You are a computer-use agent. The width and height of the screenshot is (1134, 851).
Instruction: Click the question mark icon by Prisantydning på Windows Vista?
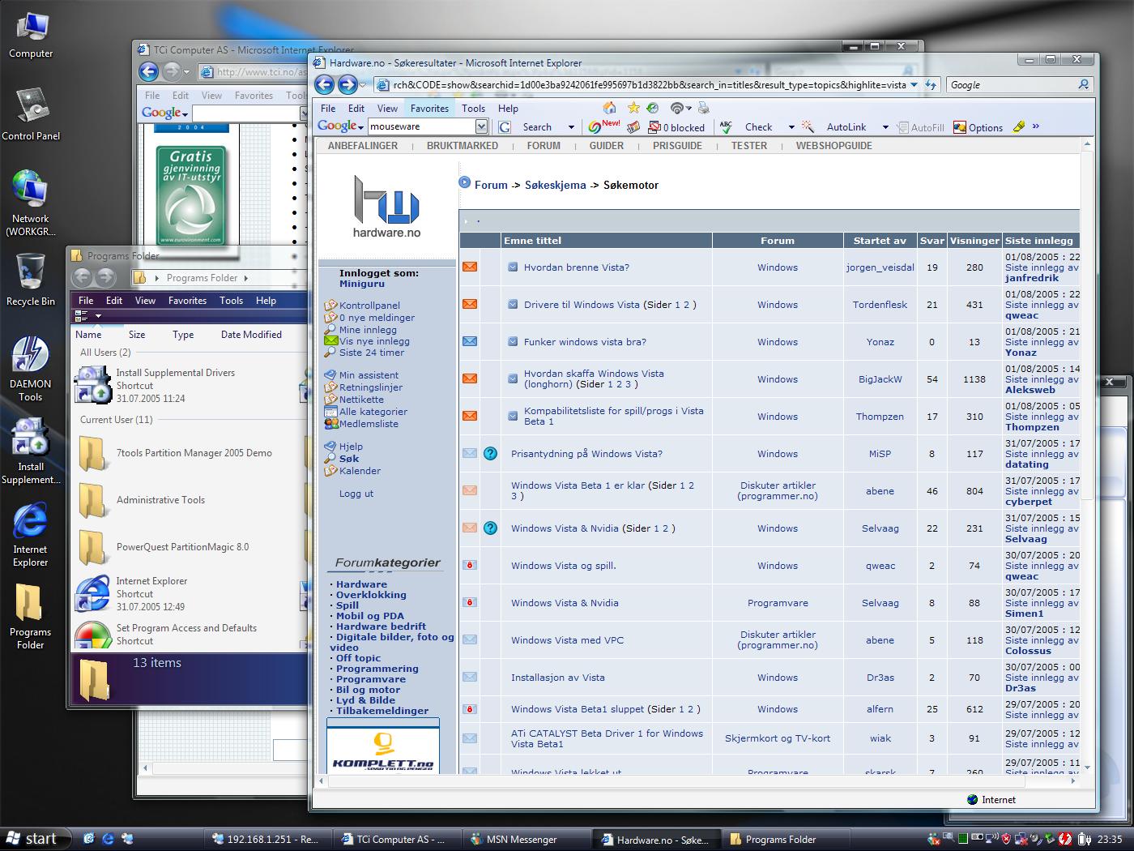point(490,454)
